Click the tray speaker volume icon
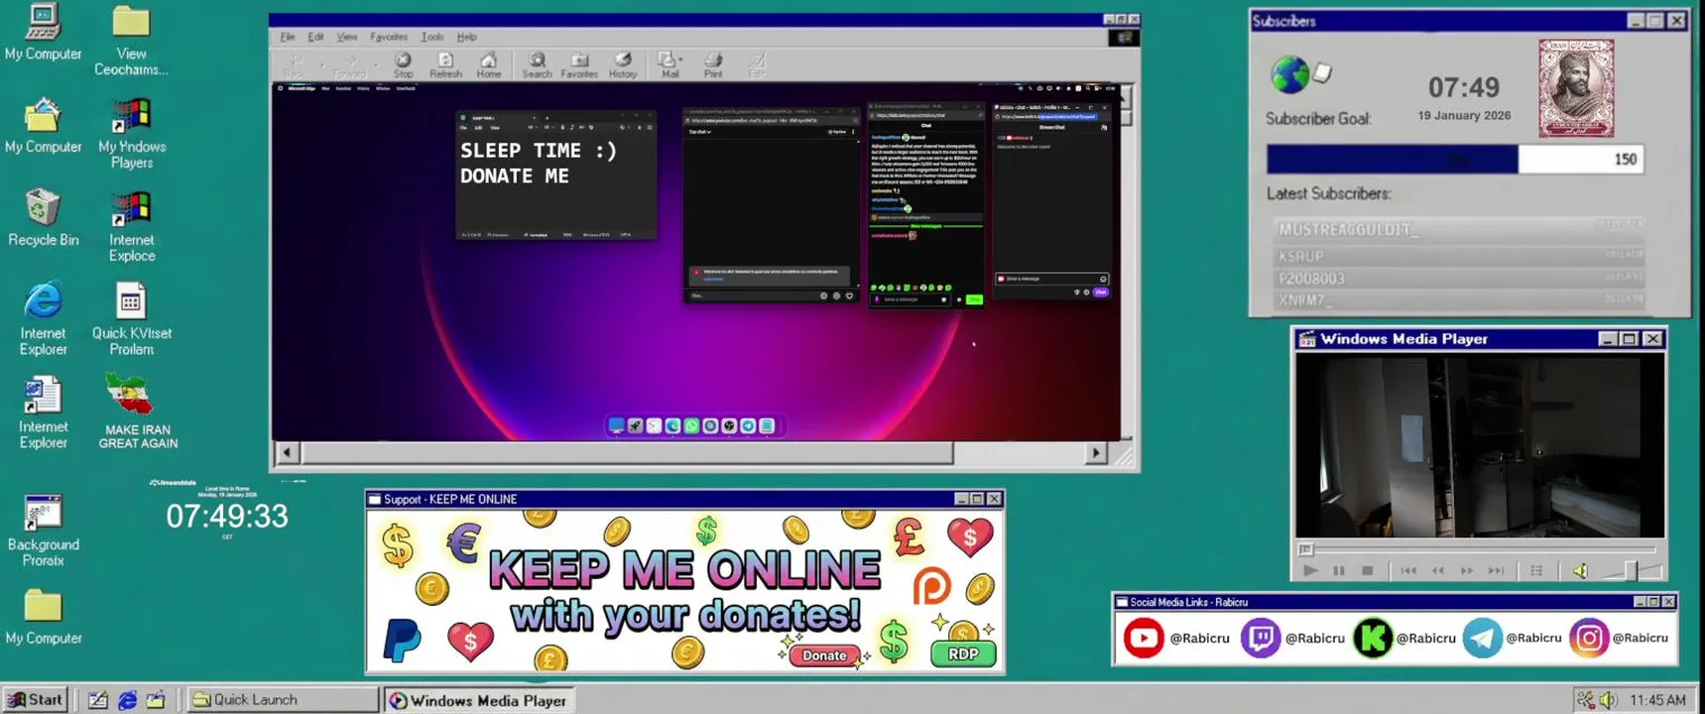 tap(1609, 700)
